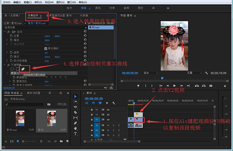Image resolution: width=233 pixels, height=151 pixels.
Task: Go to In point
Action: (x=161, y=86)
